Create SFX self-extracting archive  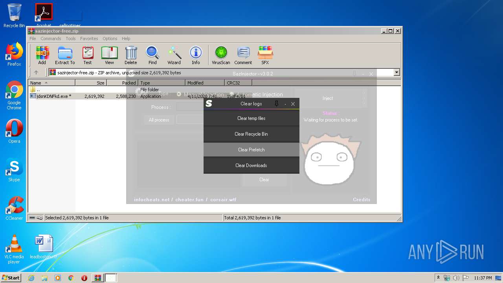coord(265,55)
